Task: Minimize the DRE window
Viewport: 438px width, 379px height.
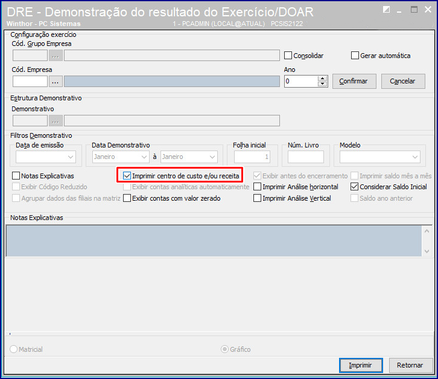Action: coord(399,11)
